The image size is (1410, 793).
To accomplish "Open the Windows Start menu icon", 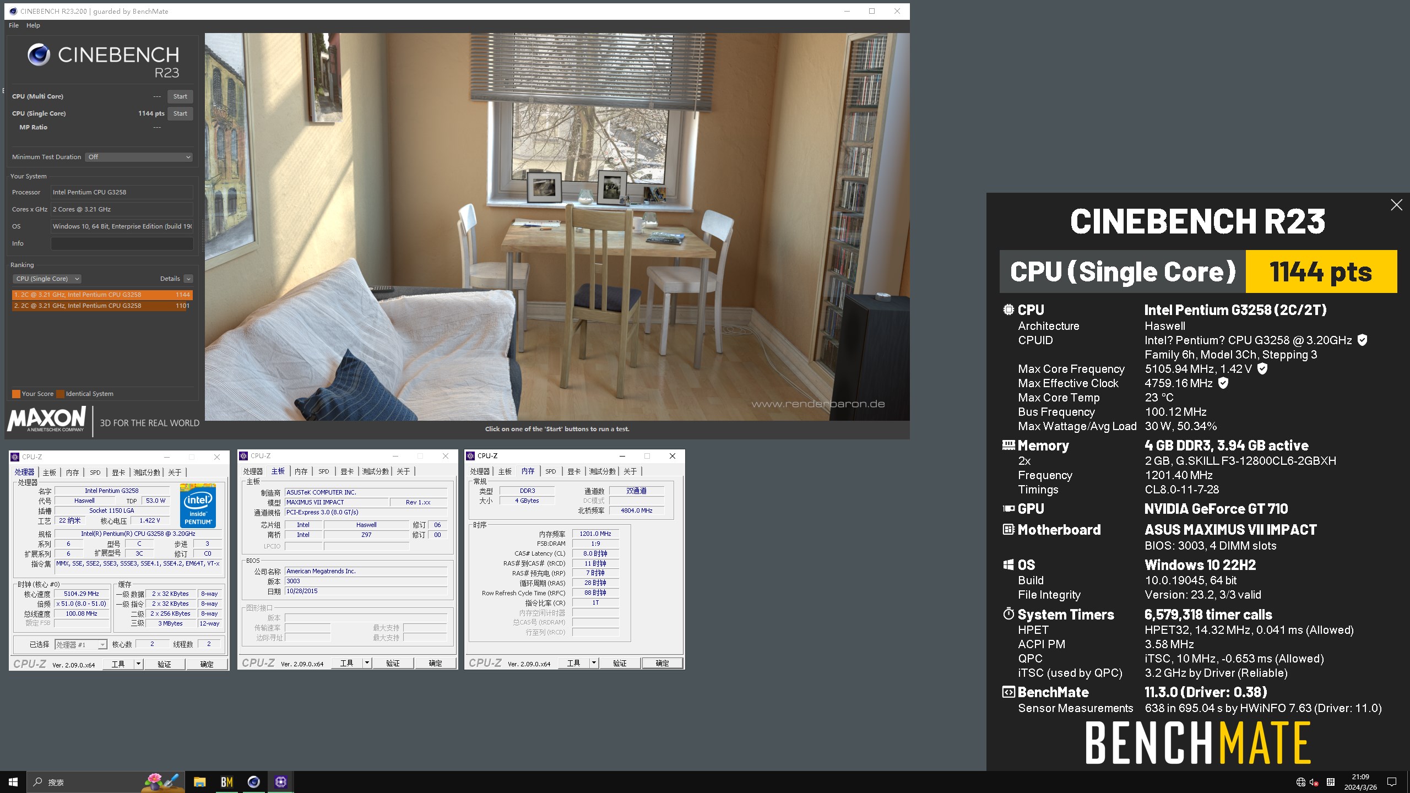I will (13, 782).
